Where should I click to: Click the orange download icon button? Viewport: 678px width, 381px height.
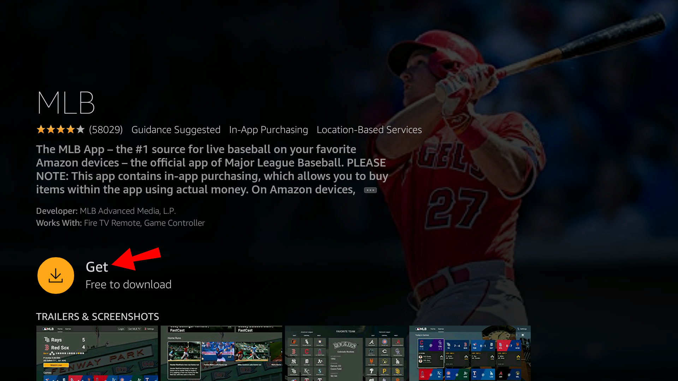(56, 276)
